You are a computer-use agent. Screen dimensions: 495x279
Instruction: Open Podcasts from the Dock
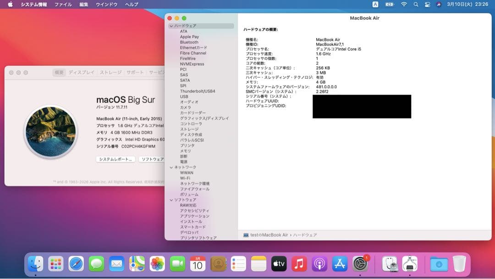coord(319,264)
